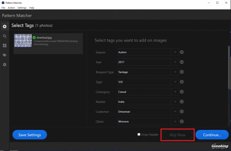Click the add photos plus icon in sidebar

click(5, 26)
